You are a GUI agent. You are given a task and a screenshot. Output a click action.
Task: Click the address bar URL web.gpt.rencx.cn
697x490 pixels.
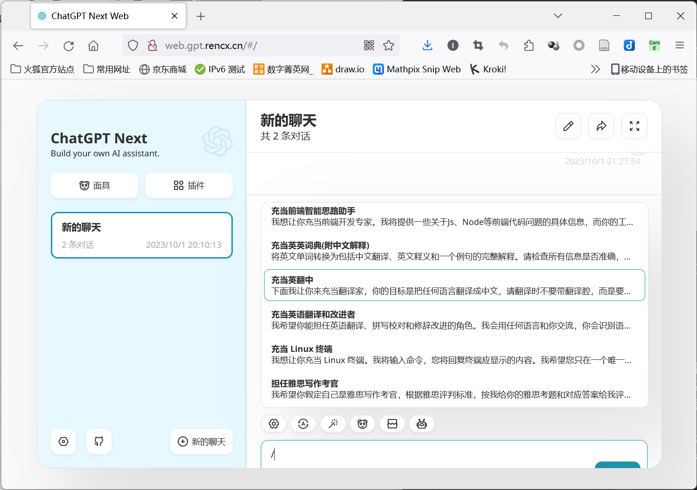point(211,45)
